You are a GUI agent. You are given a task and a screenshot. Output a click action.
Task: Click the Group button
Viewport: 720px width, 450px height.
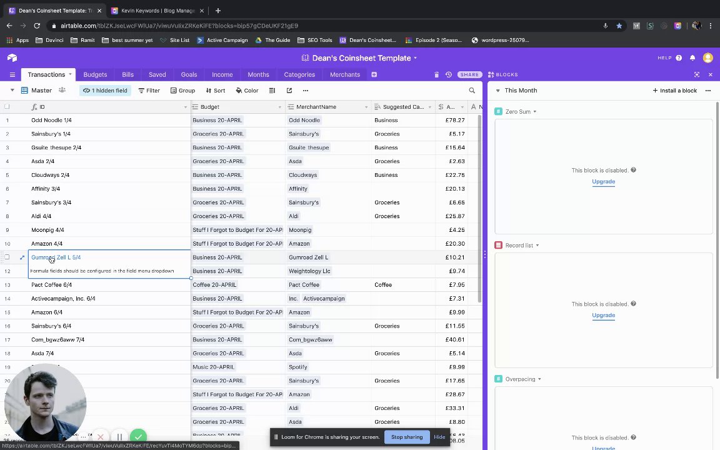pos(182,91)
